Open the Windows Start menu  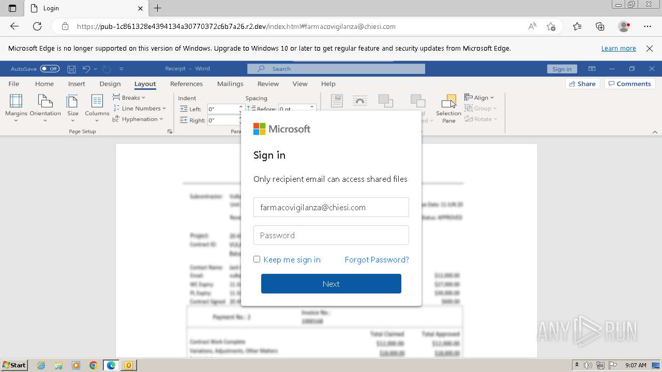(x=14, y=365)
